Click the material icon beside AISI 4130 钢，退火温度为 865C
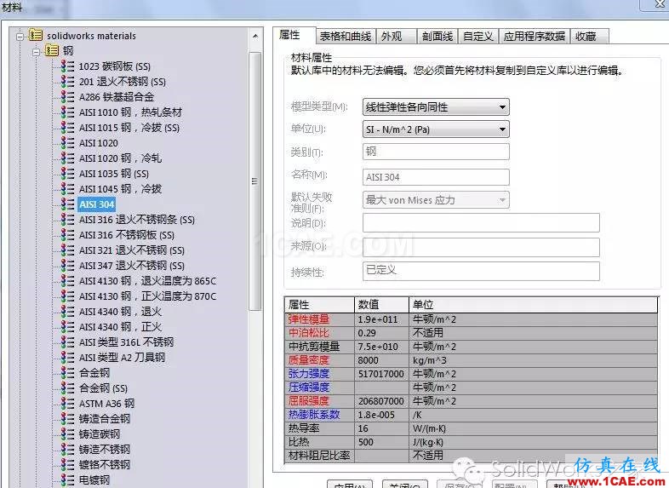Screen dimensions: 669x488 [x=67, y=281]
